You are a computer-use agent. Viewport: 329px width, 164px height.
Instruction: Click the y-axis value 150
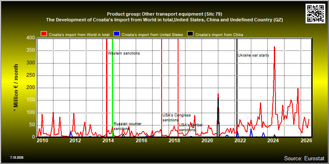coord(30,100)
